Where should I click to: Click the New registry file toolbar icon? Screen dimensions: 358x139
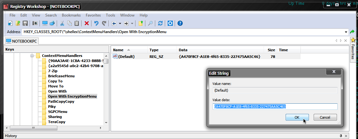(10, 23)
